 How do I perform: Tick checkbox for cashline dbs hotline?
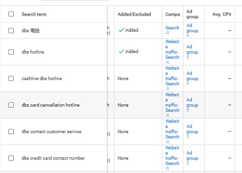[11, 78]
